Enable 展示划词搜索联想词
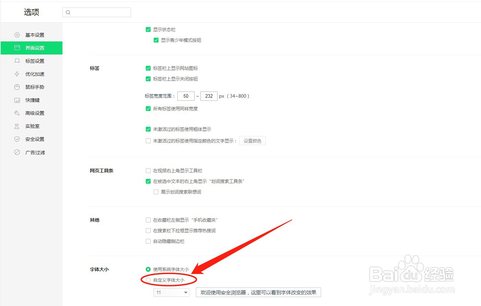The width and height of the screenshot is (481, 306). tap(156, 192)
